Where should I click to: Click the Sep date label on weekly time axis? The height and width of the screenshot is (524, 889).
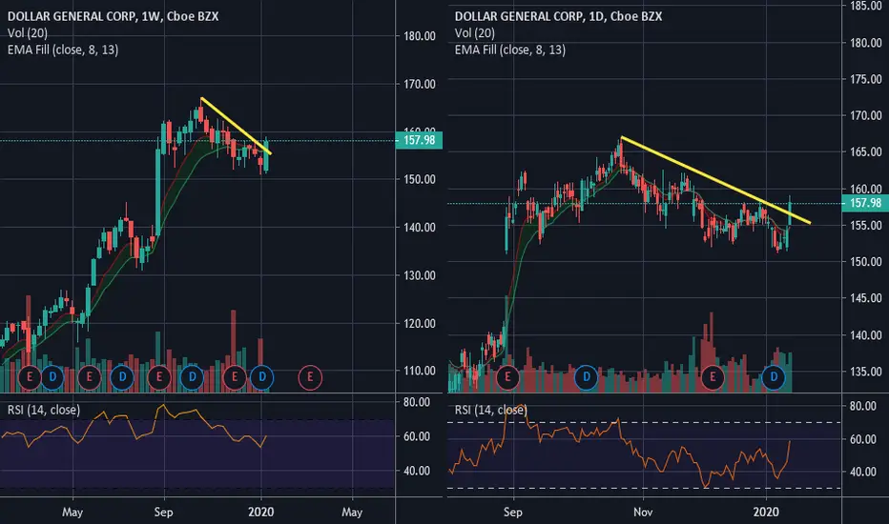[x=163, y=513]
